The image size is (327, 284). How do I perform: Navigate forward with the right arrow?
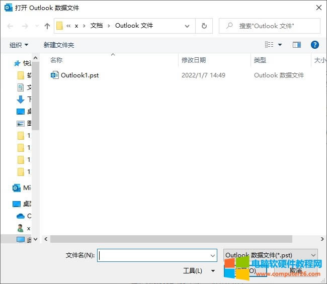click(25, 26)
